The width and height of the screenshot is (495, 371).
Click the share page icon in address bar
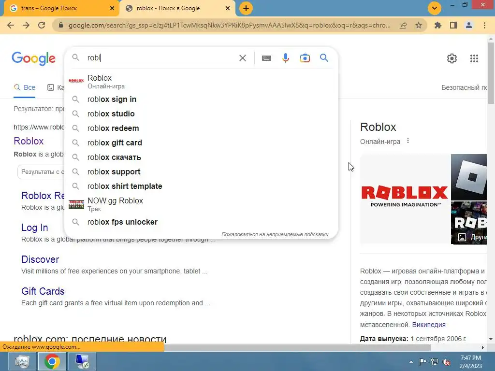click(x=403, y=25)
